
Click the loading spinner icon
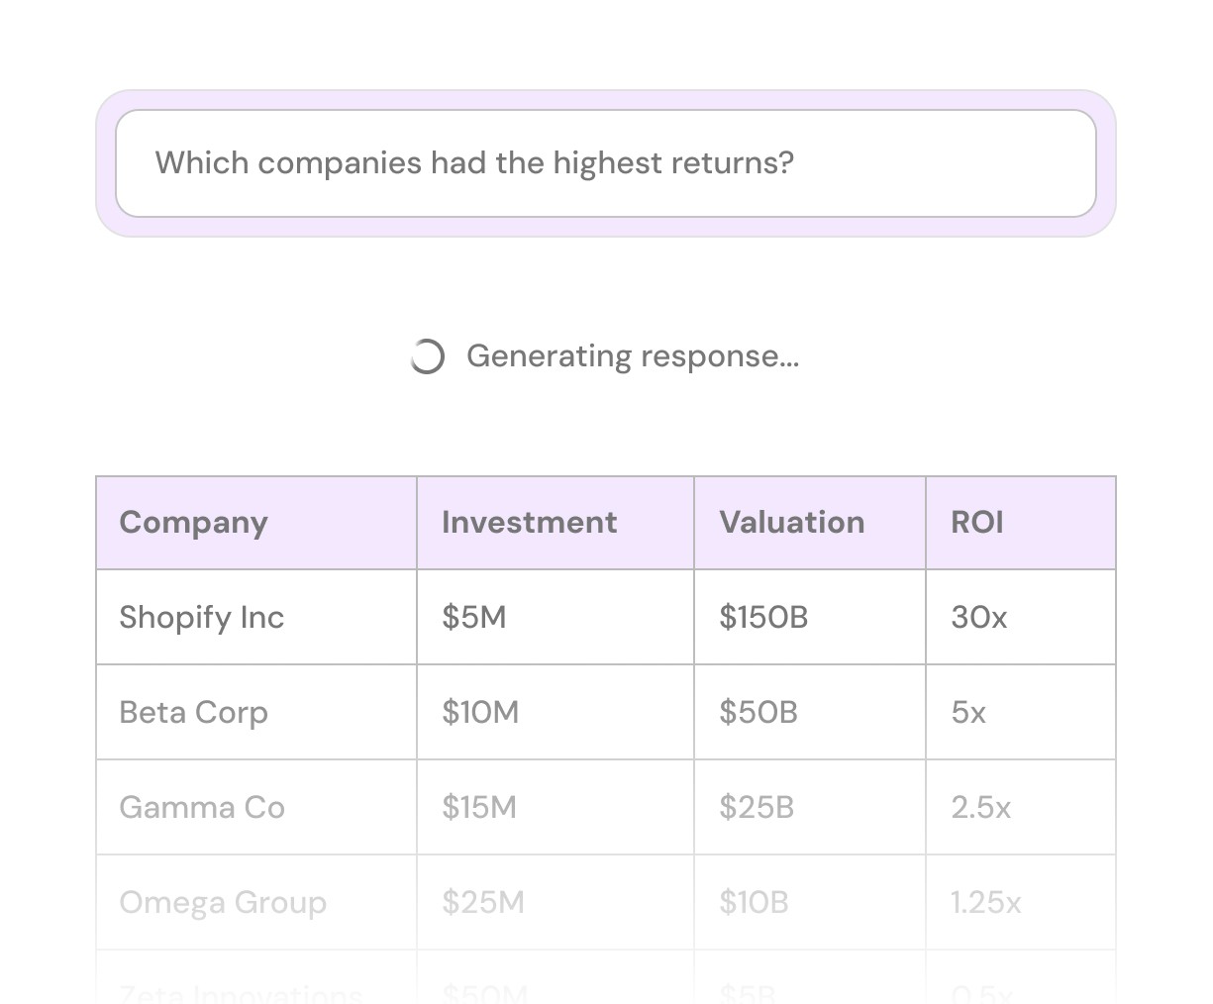[x=427, y=356]
